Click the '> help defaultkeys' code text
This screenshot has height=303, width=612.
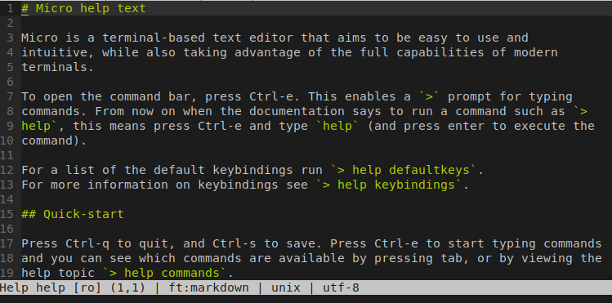(404, 170)
